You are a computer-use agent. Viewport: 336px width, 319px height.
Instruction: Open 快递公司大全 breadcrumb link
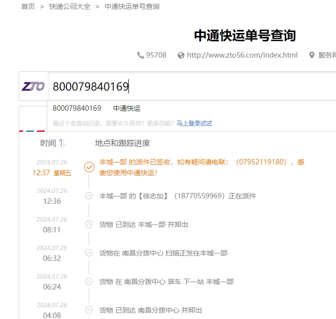click(x=70, y=6)
